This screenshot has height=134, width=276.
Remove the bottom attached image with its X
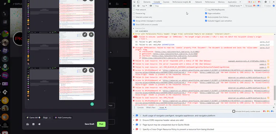pyautogui.click(x=91, y=70)
